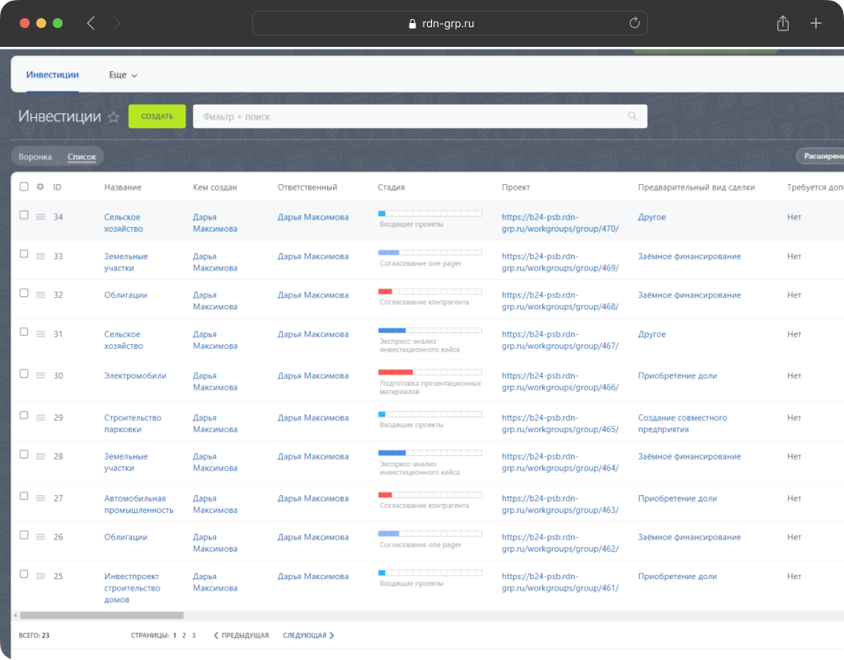Toggle the select-all checkbox in table header

pyautogui.click(x=24, y=186)
